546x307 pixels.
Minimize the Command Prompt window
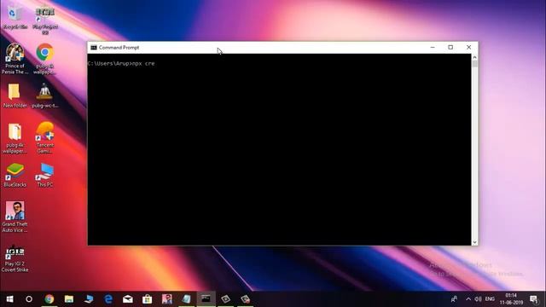coord(433,48)
